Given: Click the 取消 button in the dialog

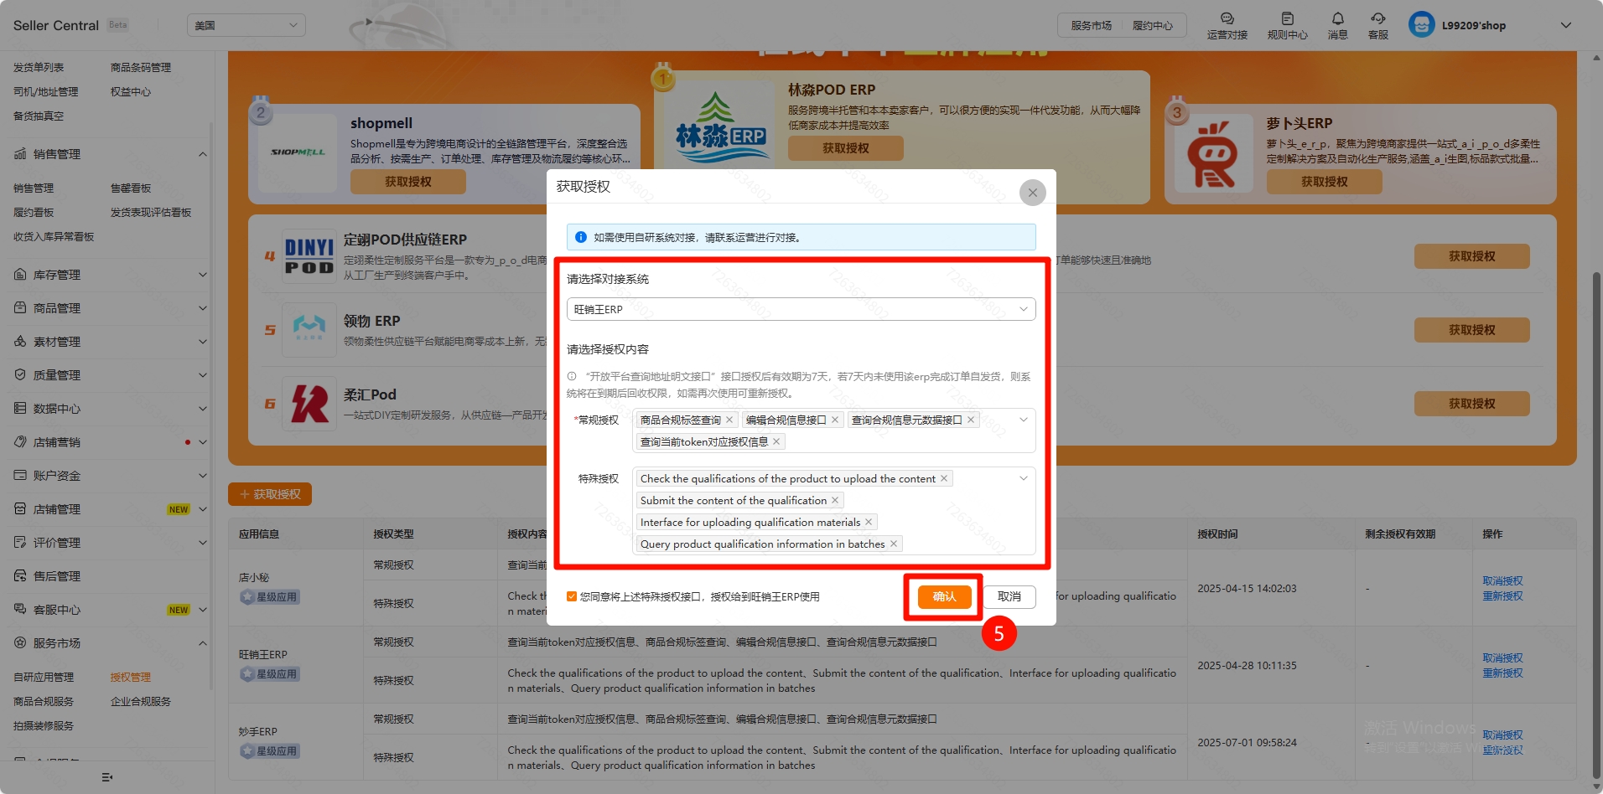Looking at the screenshot, I should 1009,597.
